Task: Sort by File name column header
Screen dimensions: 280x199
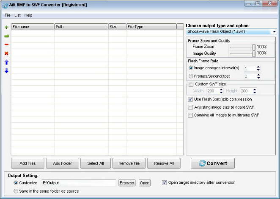Action: point(33,27)
